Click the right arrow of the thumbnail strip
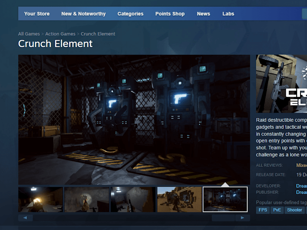This screenshot has width=307, height=230. coord(243,218)
